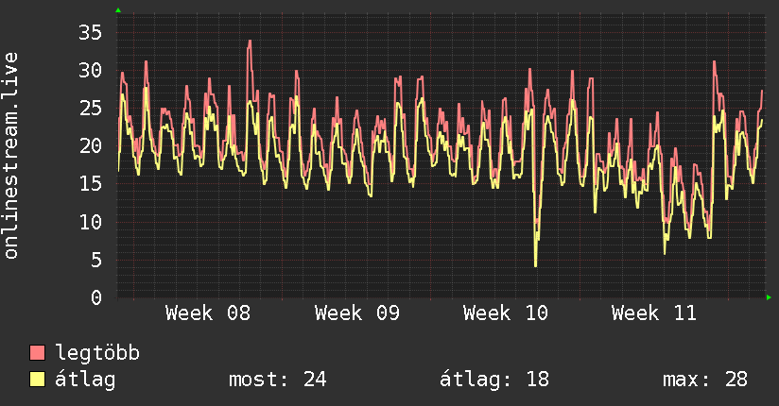Click the 35 y-axis tick label
Image resolution: width=779 pixels, height=406 pixels.
[x=91, y=33]
